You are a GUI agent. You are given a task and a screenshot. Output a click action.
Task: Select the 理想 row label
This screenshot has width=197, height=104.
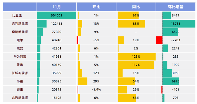coord(20,40)
